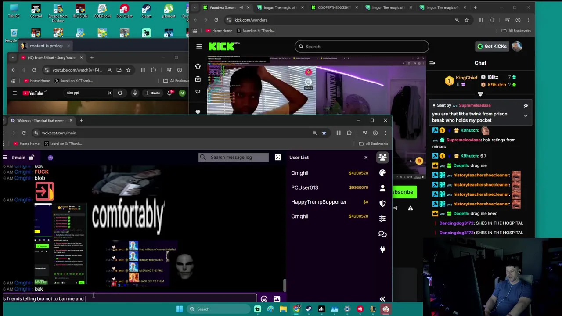The image size is (562, 316).
Task: Toggle the pause extension icon in Wokecat window
Action: coord(339,133)
